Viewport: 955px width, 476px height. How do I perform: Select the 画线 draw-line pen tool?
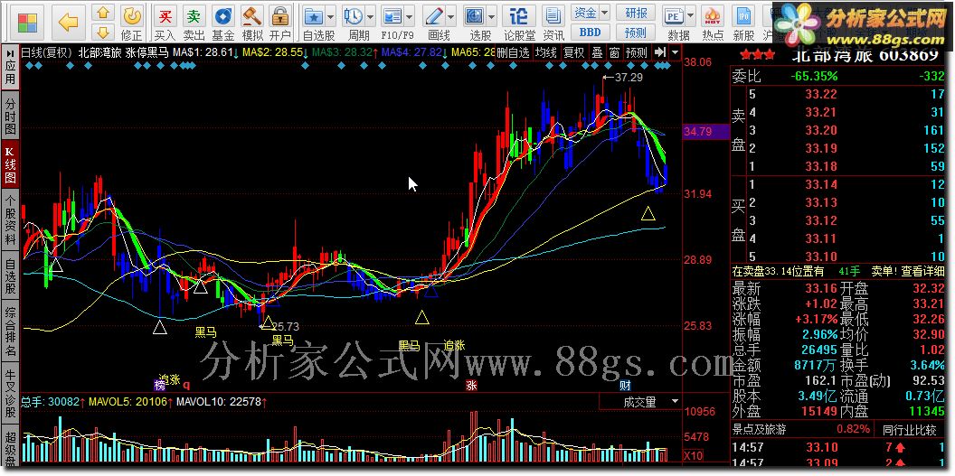(435, 23)
